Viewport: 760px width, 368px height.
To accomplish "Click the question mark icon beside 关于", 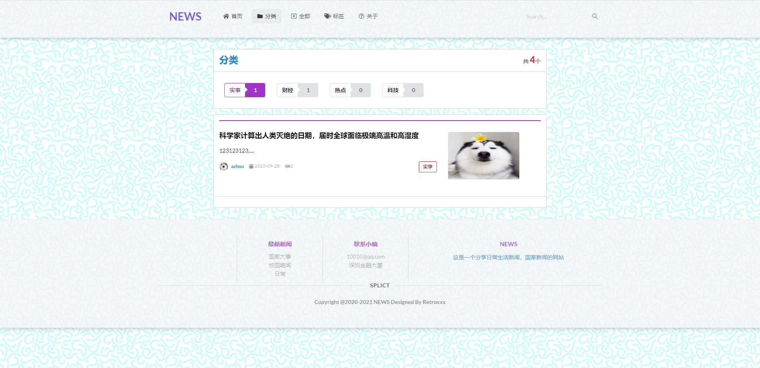I will (361, 16).
